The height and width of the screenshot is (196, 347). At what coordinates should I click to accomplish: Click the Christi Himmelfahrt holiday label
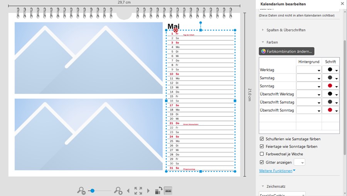point(191,124)
